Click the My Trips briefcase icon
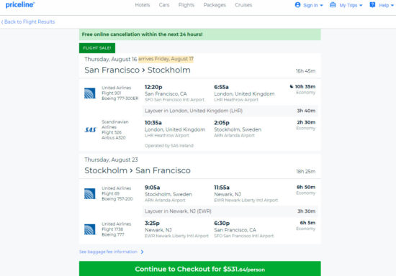This screenshot has height=276, width=396. [333, 5]
